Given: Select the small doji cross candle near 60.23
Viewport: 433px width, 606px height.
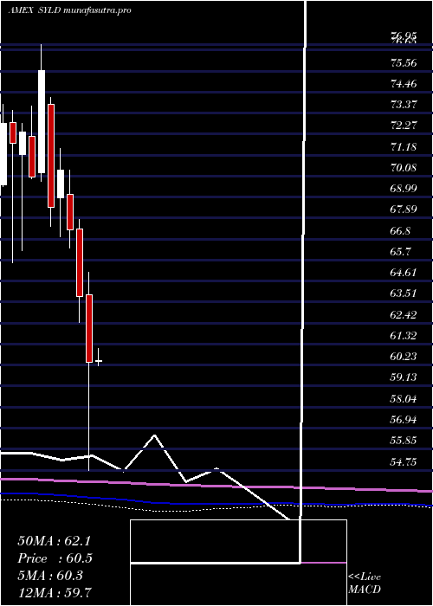Looking at the screenshot, I should pos(99,361).
